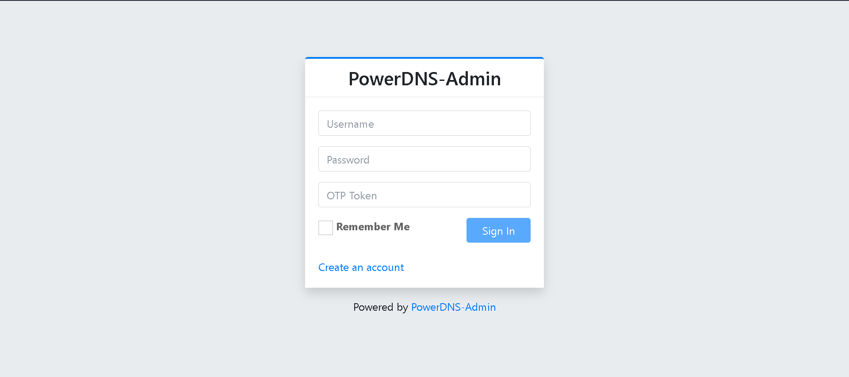Activate the Password entry field
The height and width of the screenshot is (377, 849).
tap(424, 159)
